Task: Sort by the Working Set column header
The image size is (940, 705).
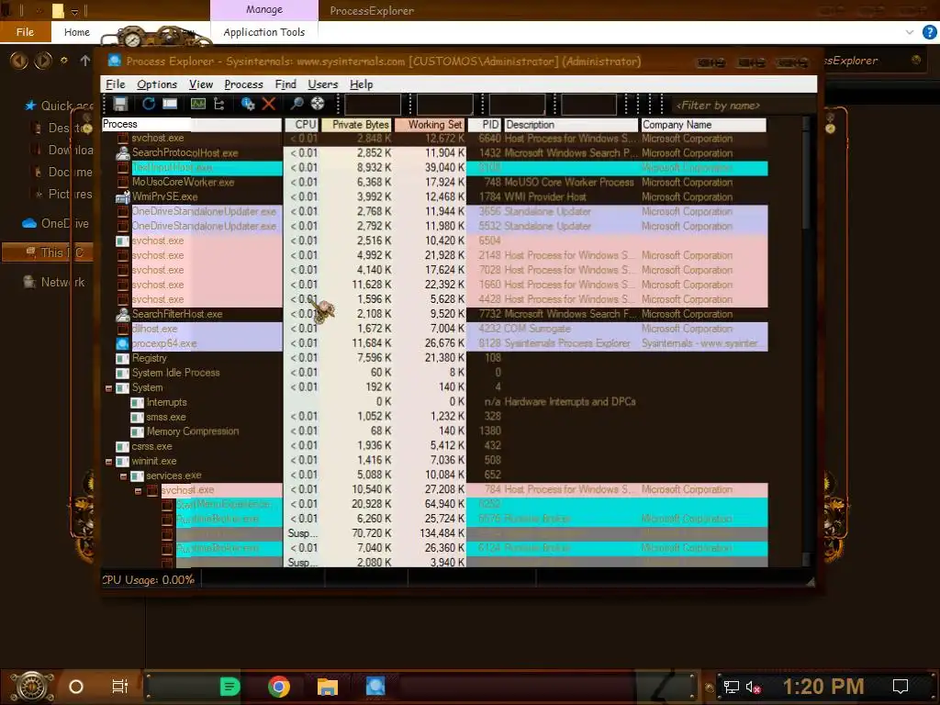Action: [x=430, y=125]
